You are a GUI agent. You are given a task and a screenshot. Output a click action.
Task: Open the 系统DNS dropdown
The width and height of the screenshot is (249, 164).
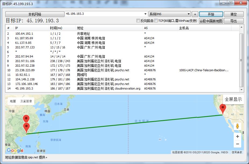click(169, 14)
